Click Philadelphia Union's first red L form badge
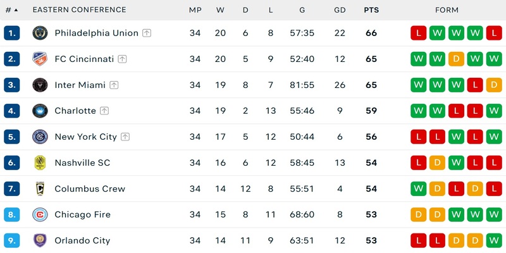The width and height of the screenshot is (506, 253). tap(418, 33)
